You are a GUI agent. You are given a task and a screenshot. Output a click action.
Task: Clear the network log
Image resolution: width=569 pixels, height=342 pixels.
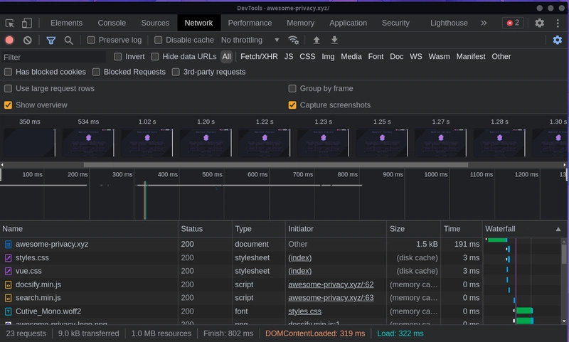pos(27,41)
